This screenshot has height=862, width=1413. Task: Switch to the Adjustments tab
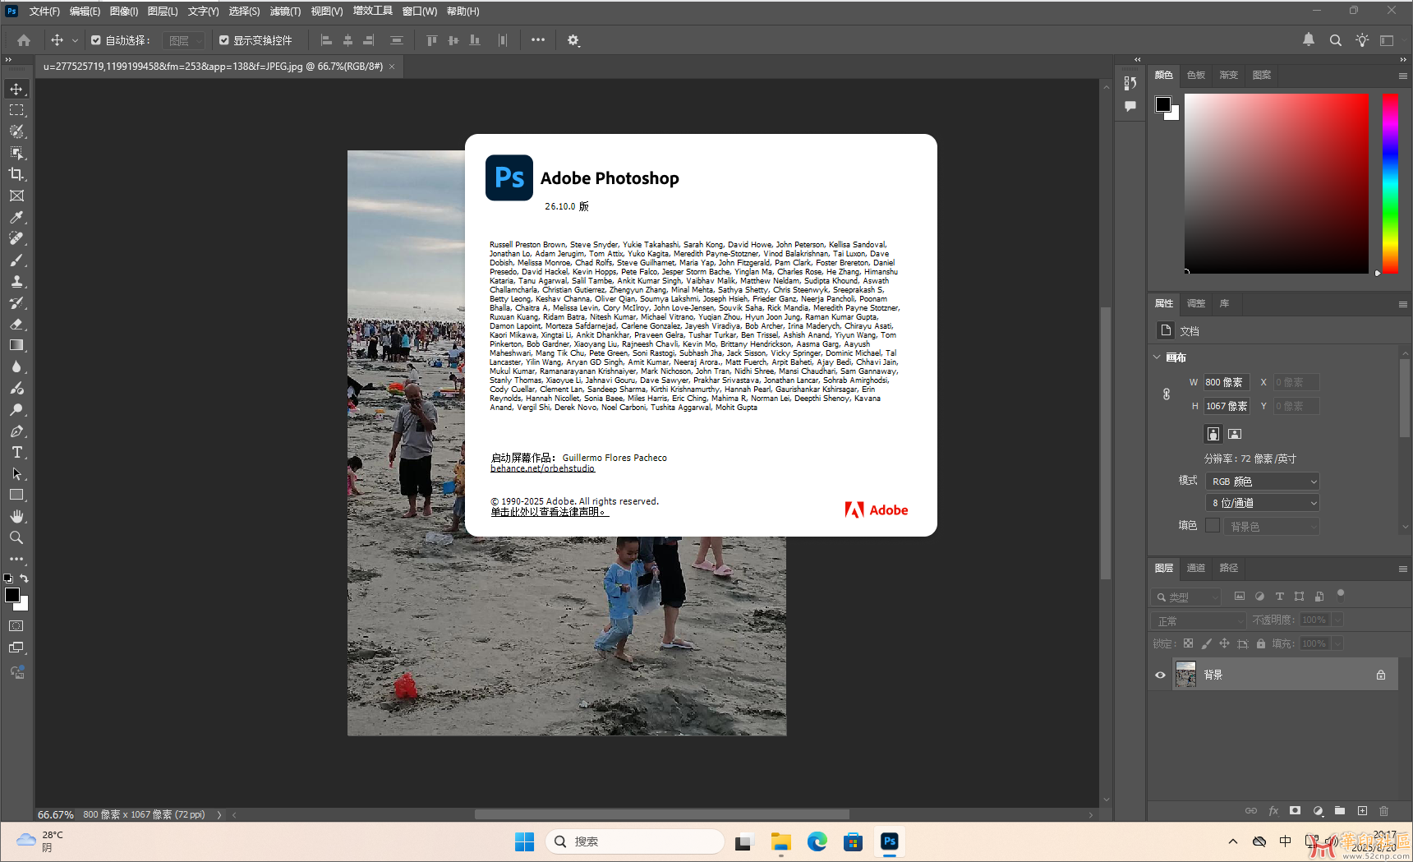tap(1196, 303)
